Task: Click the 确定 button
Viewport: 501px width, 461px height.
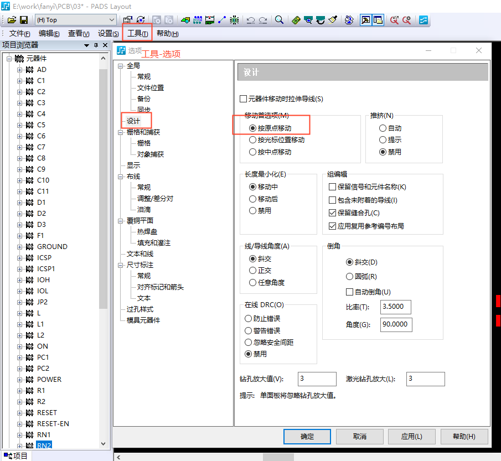Action: coord(307,437)
